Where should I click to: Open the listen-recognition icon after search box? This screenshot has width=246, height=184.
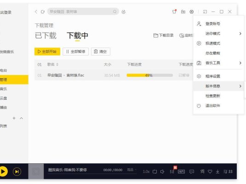pos(124,12)
